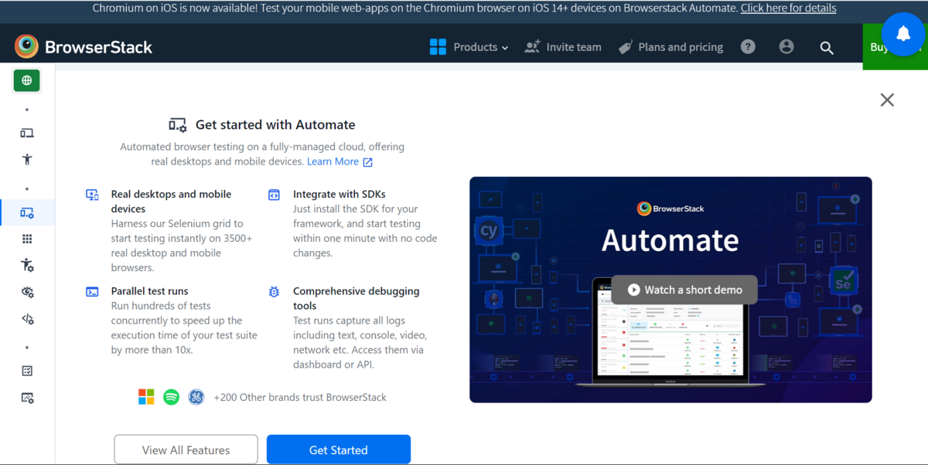Open the Invite team menu item
The width and height of the screenshot is (928, 465).
click(562, 47)
